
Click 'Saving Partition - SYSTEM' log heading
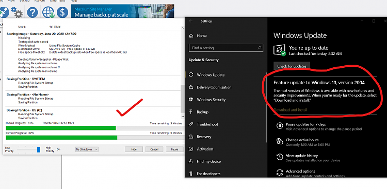click(x=26, y=79)
